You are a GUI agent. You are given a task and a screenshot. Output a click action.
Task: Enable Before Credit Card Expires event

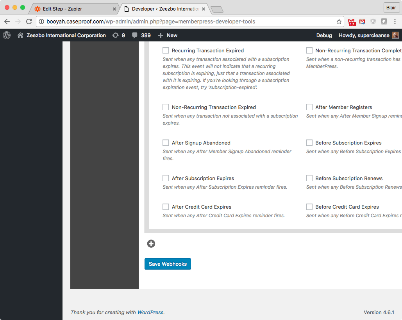pos(309,206)
